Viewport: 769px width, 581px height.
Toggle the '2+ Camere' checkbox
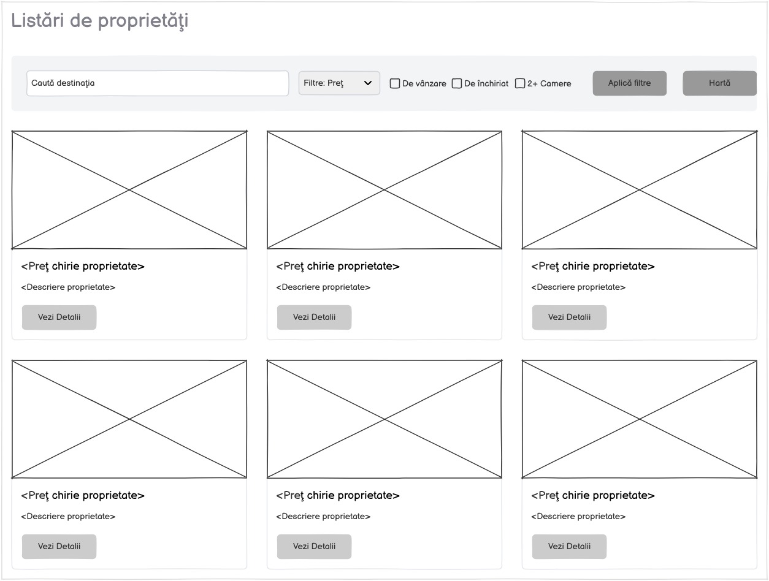(520, 84)
